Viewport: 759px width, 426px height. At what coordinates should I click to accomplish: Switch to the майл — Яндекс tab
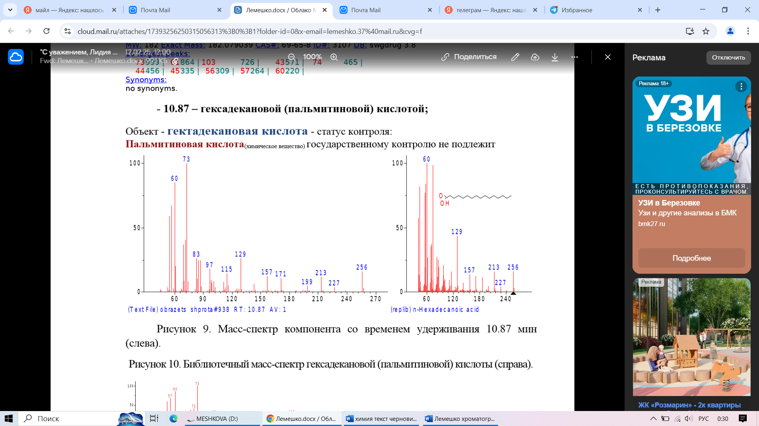click(69, 10)
